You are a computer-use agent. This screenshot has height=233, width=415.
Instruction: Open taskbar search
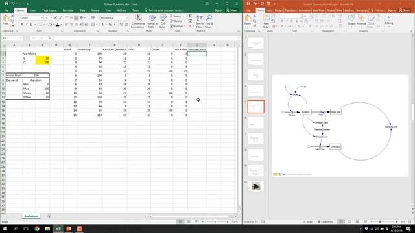(x=16, y=228)
